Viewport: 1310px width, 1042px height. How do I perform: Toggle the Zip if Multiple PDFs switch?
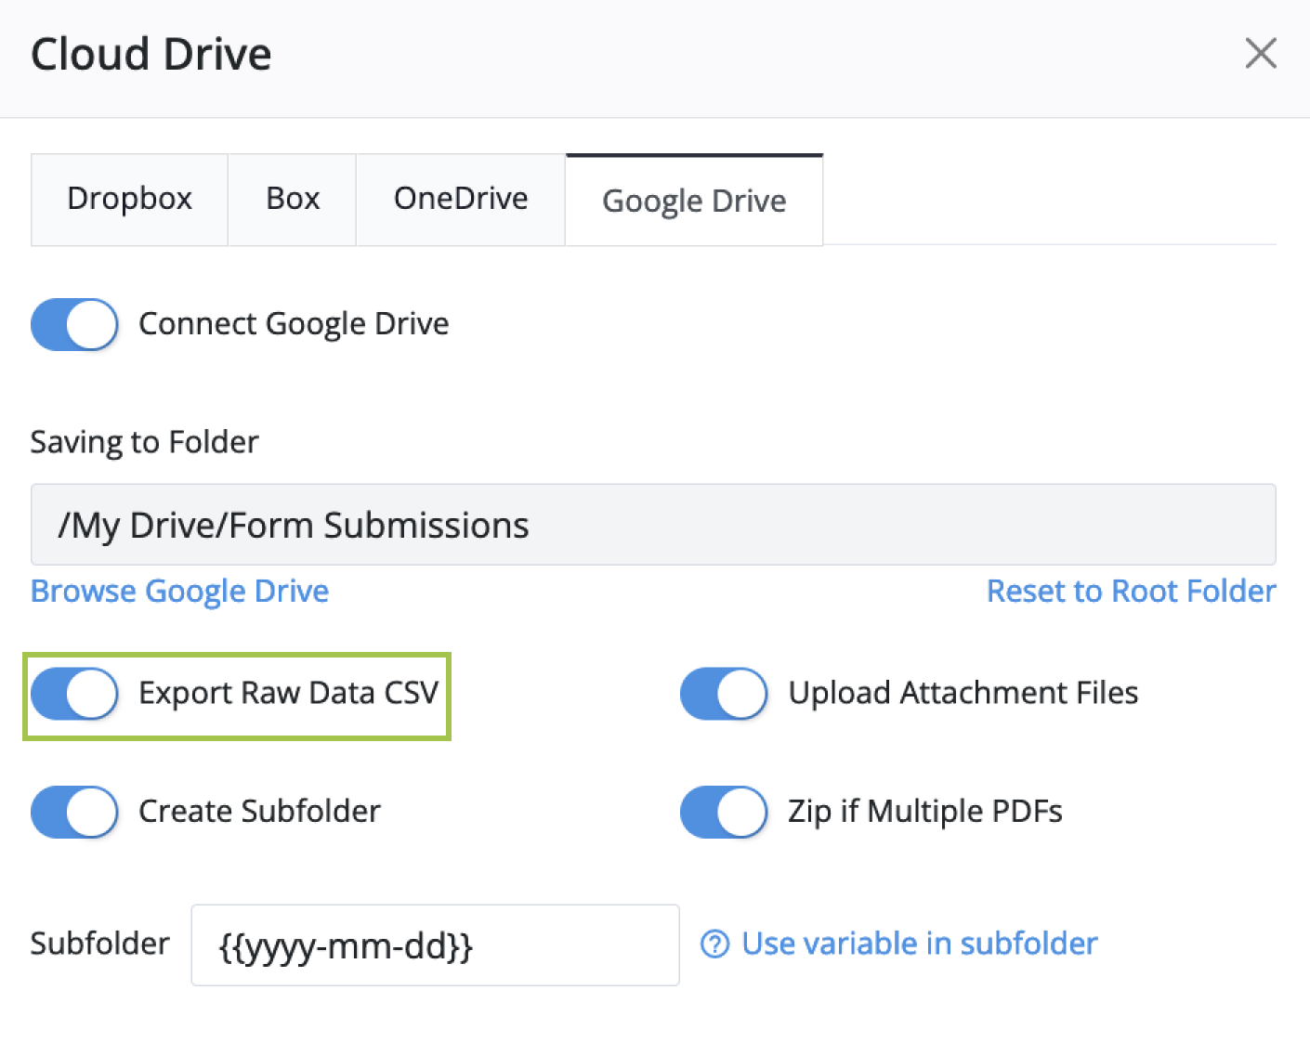click(724, 812)
